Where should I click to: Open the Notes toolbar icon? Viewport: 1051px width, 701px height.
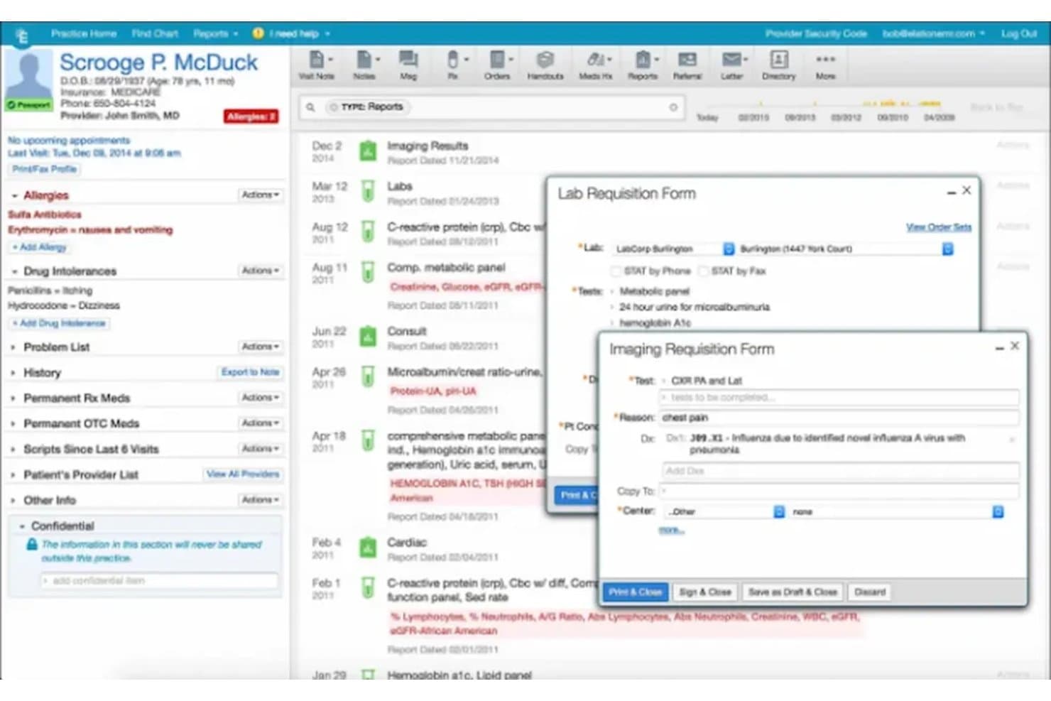364,65
